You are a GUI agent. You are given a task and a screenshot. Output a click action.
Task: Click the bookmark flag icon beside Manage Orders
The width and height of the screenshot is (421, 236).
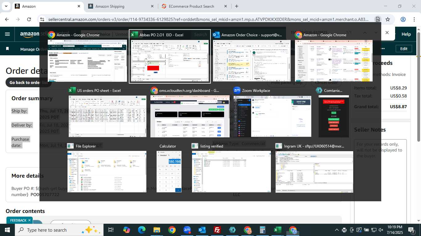7,49
